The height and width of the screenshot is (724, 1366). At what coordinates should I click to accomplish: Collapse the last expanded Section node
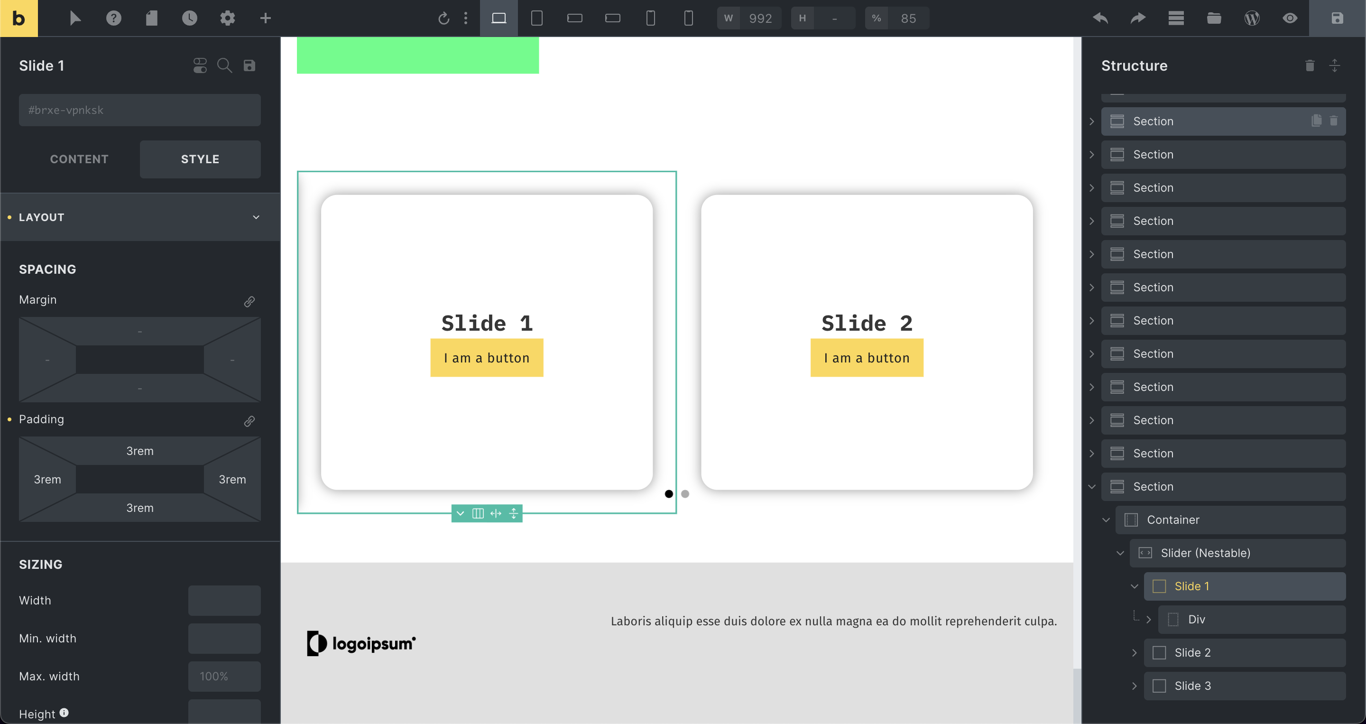pos(1092,486)
